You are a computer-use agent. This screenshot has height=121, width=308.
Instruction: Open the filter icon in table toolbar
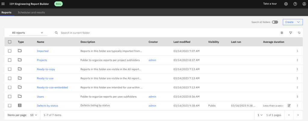tap(291, 33)
